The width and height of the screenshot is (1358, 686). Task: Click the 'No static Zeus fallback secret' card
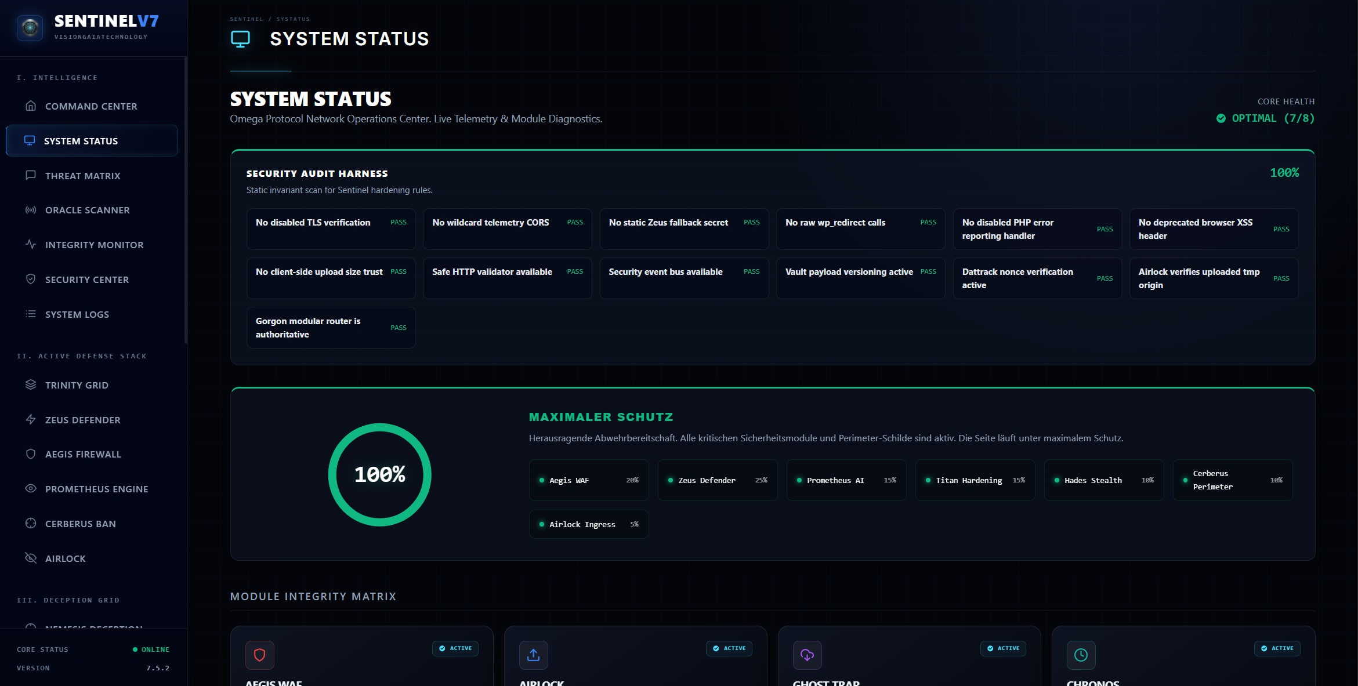685,229
